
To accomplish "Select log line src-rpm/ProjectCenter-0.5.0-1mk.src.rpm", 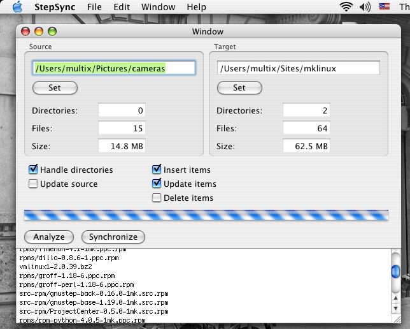I will tap(94, 311).
